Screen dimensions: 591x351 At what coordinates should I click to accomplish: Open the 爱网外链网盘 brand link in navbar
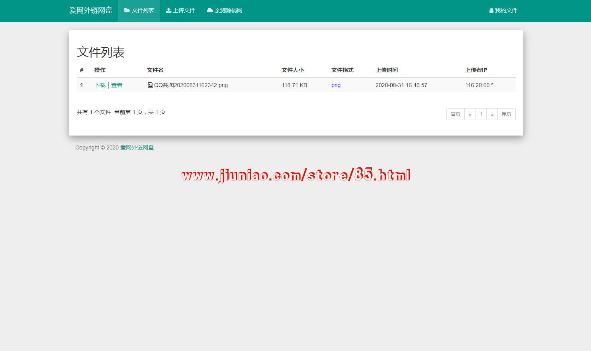[x=91, y=10]
